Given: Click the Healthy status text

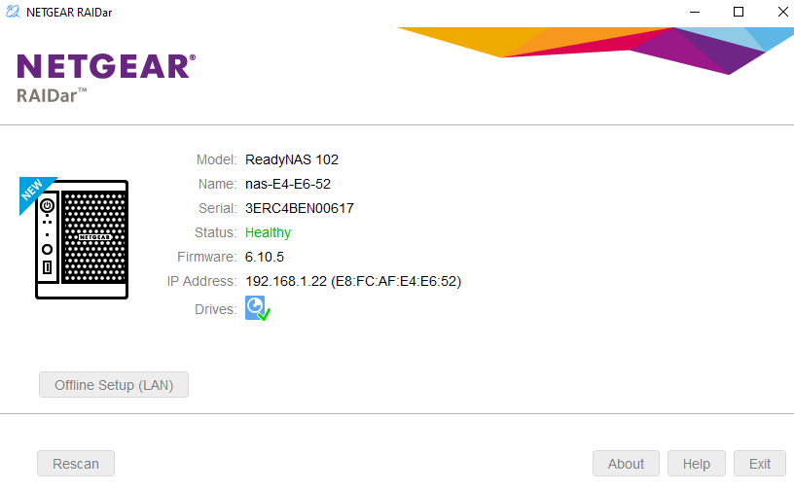Looking at the screenshot, I should (268, 232).
